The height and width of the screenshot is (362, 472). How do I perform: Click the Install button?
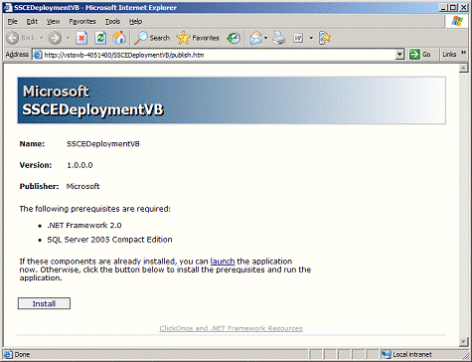coord(44,303)
